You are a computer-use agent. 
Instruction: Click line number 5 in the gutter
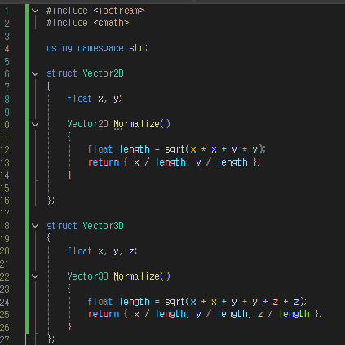(x=7, y=61)
